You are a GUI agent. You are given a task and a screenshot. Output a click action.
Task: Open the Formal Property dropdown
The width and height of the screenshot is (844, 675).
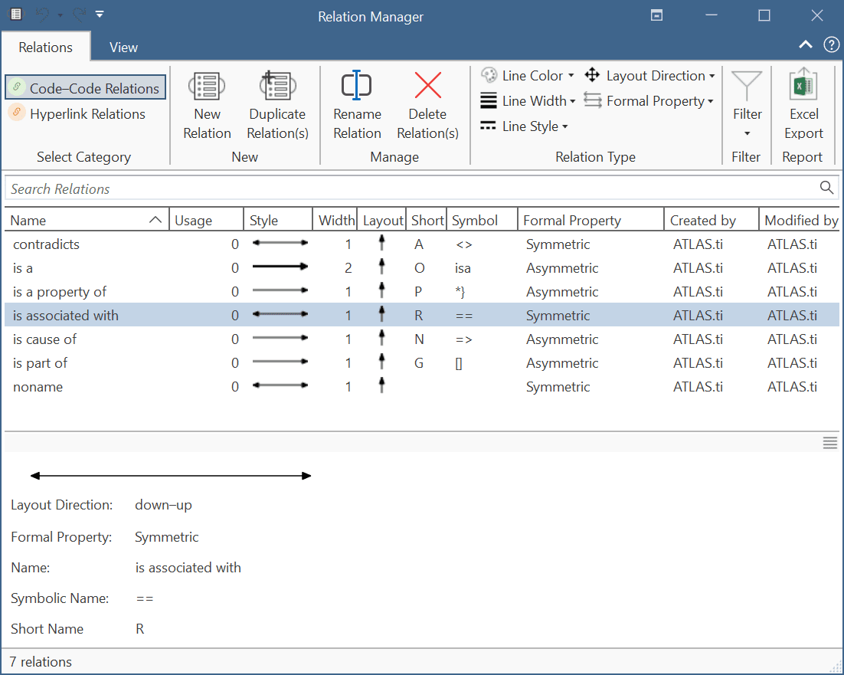coord(649,100)
